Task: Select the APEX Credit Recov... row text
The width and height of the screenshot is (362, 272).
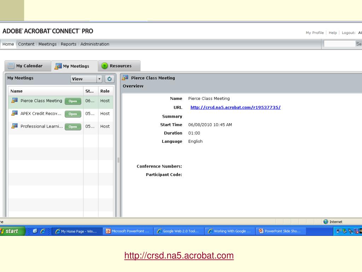Action: (41, 113)
